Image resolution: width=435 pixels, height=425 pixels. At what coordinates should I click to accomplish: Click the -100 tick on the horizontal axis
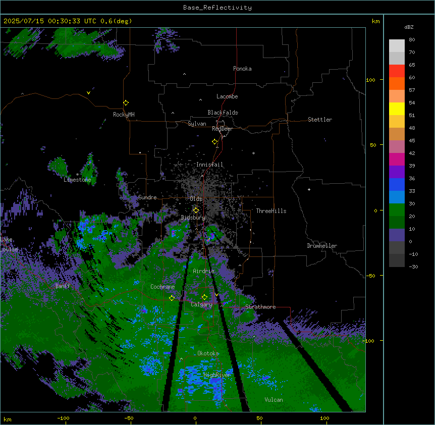[63, 418]
